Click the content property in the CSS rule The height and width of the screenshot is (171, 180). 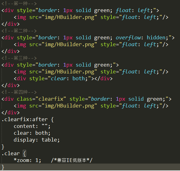(x=24, y=126)
